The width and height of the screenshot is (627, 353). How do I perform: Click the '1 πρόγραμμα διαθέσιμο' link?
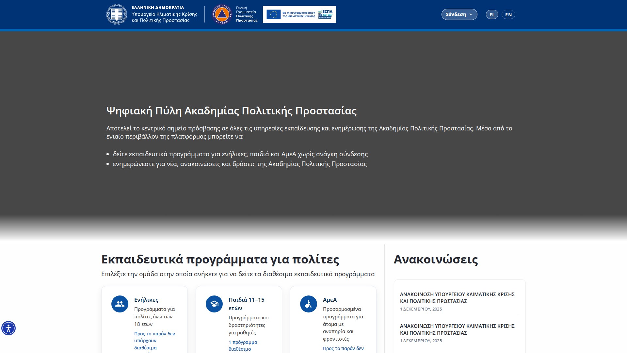[x=243, y=345]
